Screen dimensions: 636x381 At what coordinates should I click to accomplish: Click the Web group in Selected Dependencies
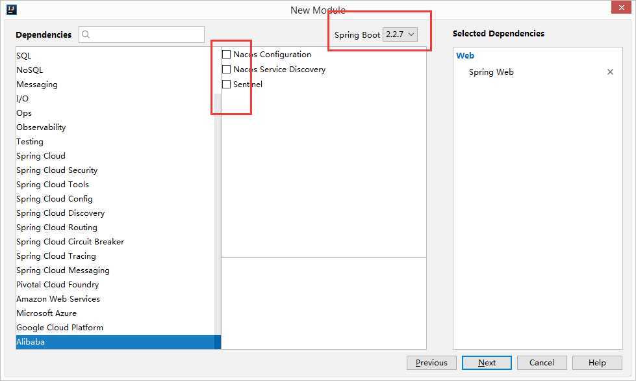click(x=465, y=55)
